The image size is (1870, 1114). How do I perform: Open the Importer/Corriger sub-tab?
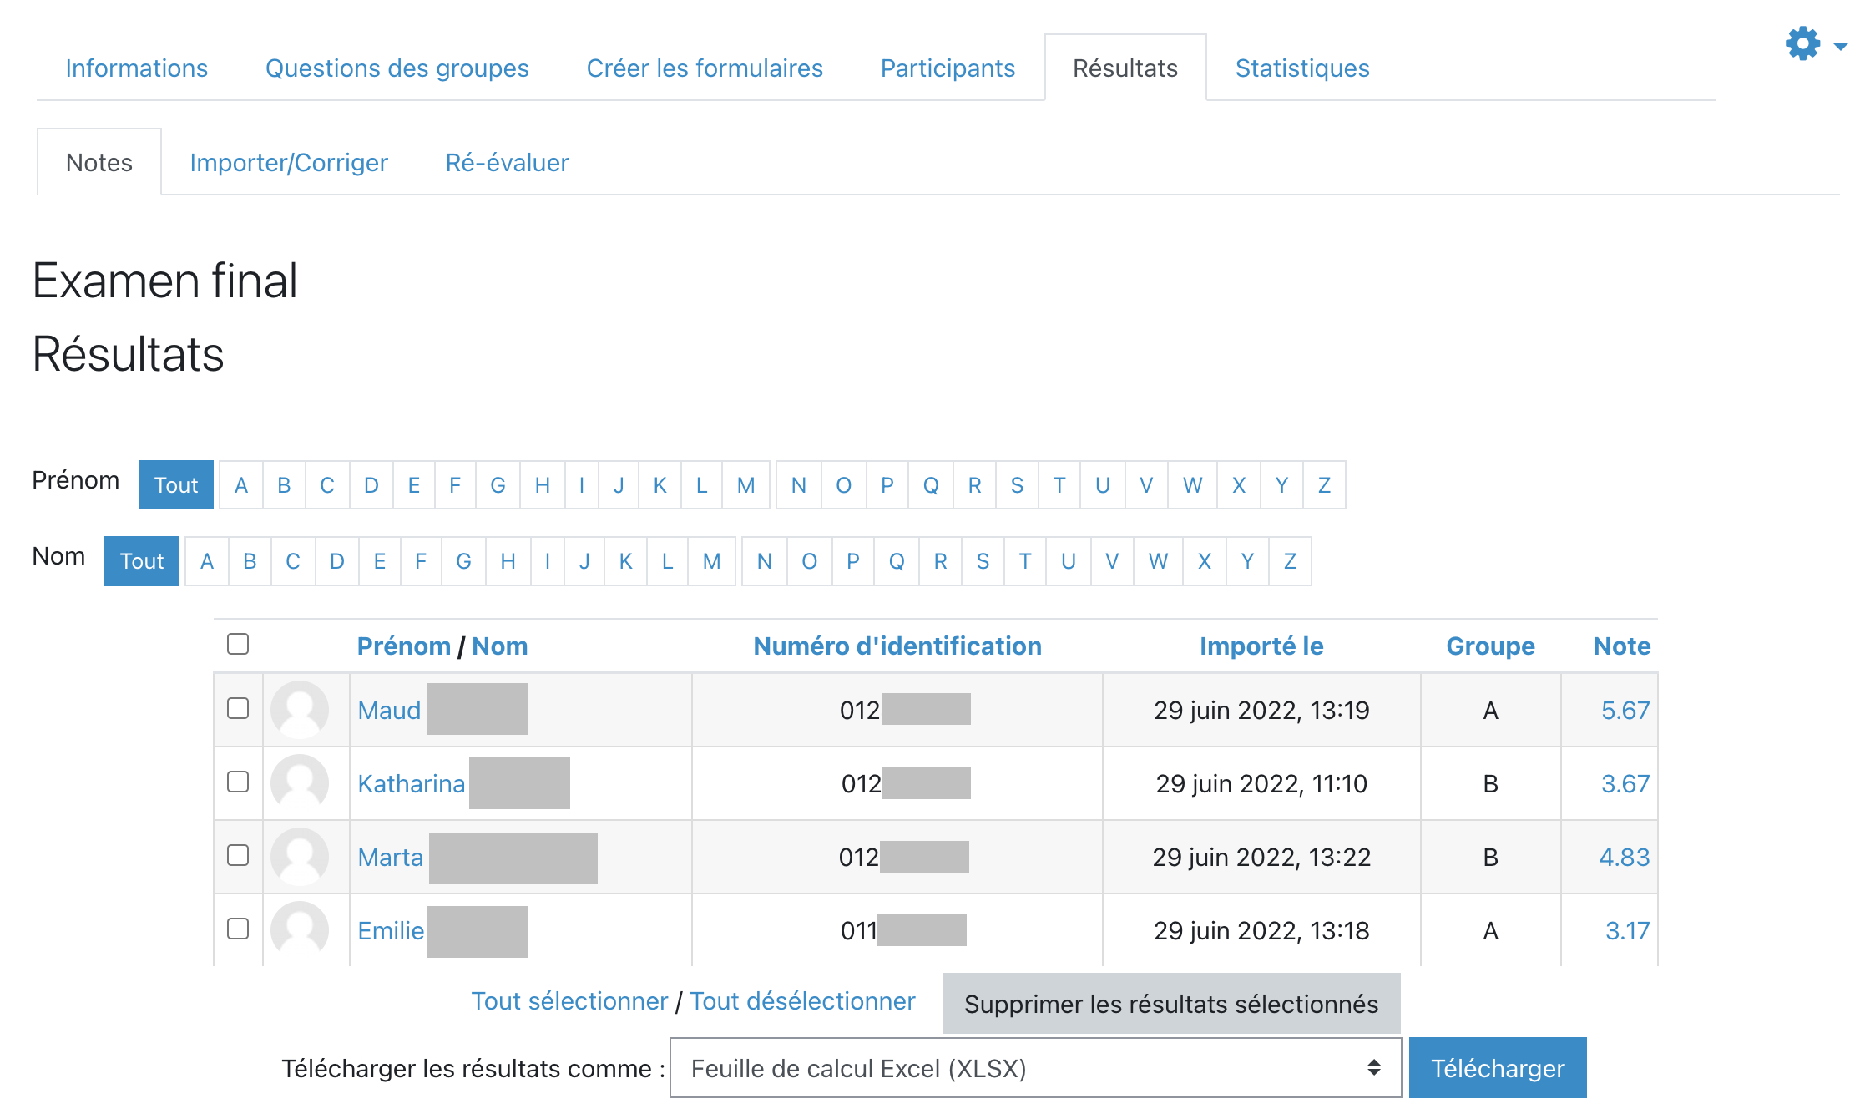(289, 163)
